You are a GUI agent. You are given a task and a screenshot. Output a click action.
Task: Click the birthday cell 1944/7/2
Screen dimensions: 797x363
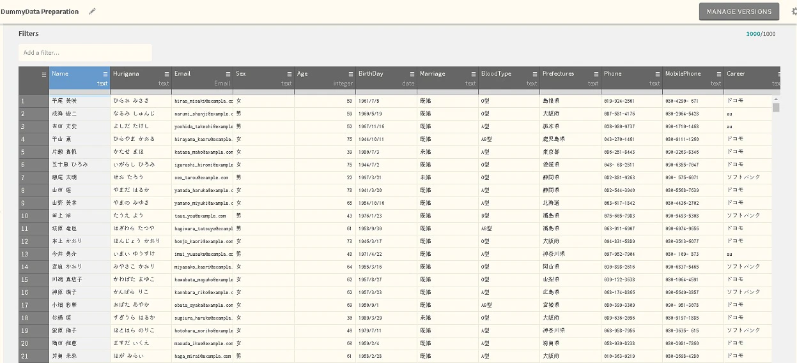(x=387, y=165)
